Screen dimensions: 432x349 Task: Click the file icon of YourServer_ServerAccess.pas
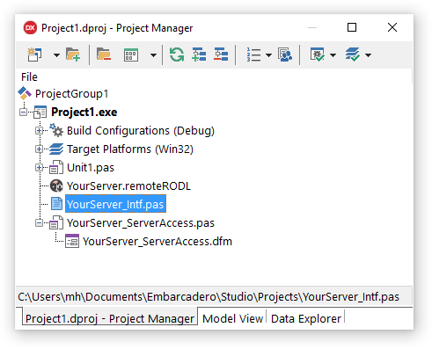(x=56, y=222)
